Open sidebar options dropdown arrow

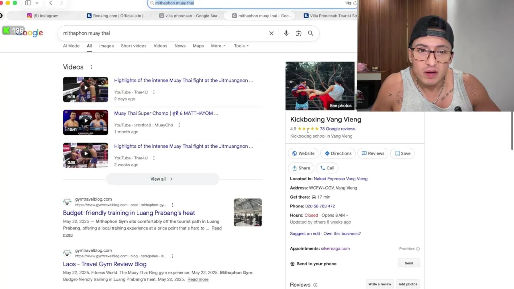pos(37,3)
